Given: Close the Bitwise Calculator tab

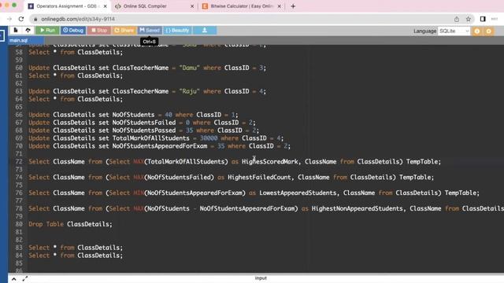Looking at the screenshot, I should [x=279, y=6].
